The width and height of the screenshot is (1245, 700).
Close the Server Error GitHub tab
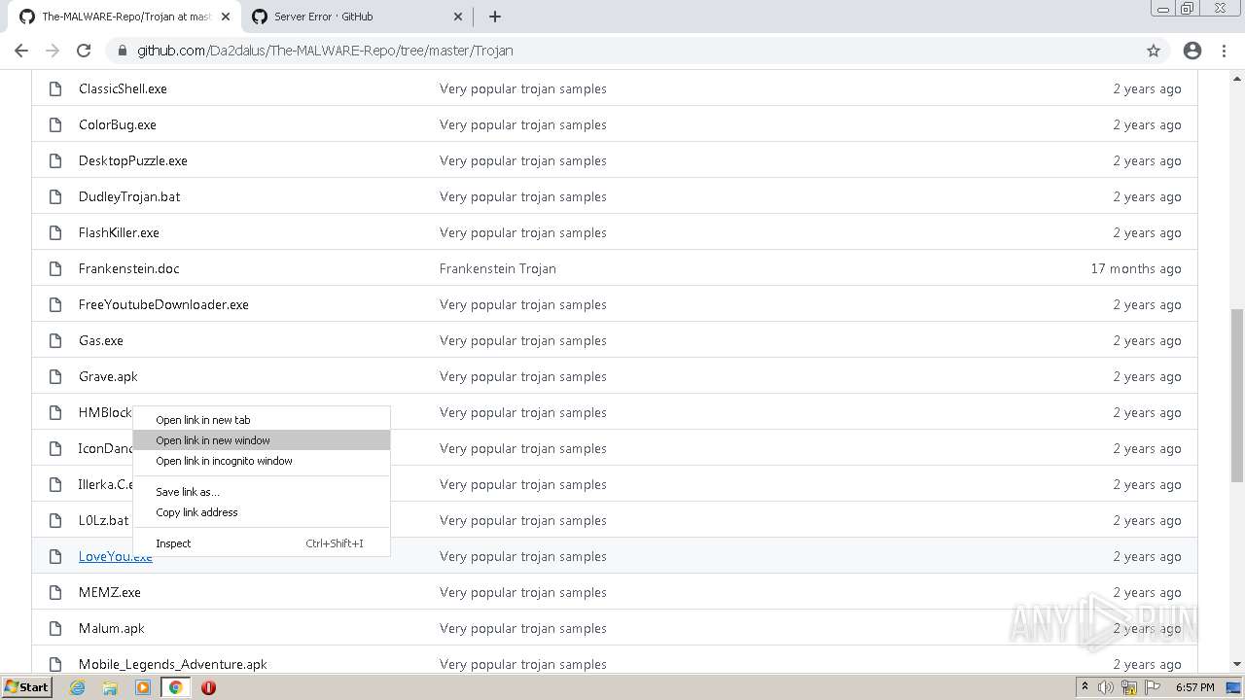[458, 17]
